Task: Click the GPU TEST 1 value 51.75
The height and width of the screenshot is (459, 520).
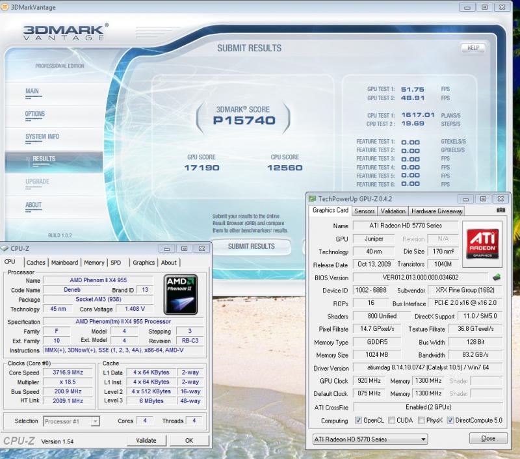Action: pos(413,89)
